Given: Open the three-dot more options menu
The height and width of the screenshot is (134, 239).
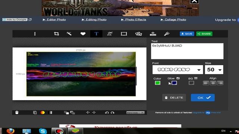Looking at the screenshot, I should pos(35,34).
